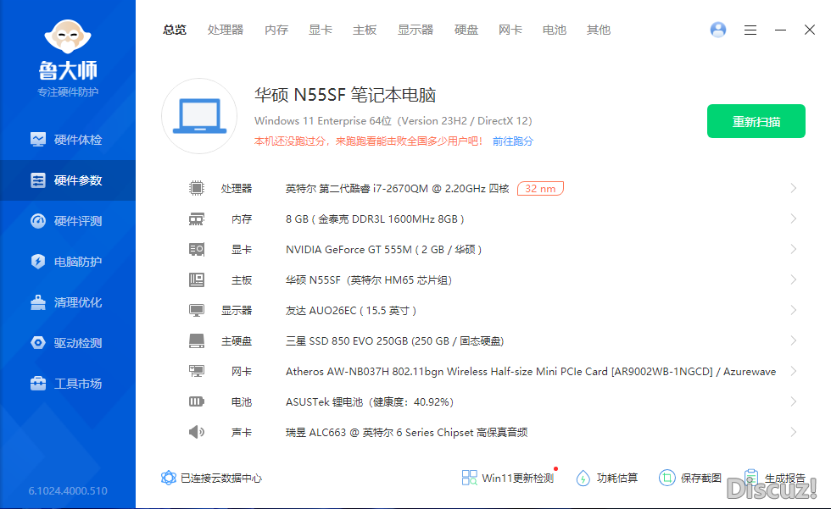Switch to the top 显示器 tab

coord(415,30)
